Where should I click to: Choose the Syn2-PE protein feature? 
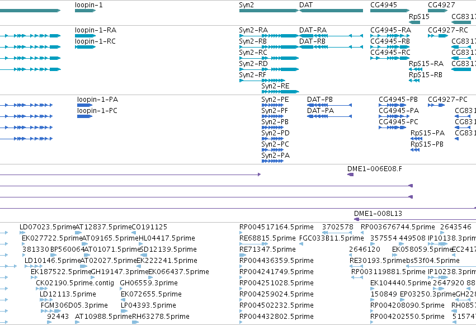tap(272, 105)
